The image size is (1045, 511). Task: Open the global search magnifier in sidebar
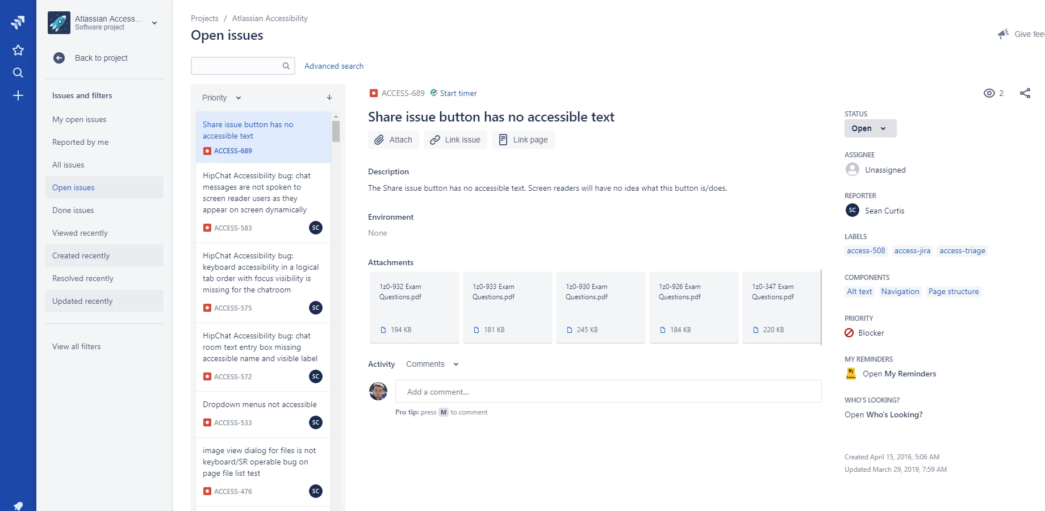[x=18, y=73]
